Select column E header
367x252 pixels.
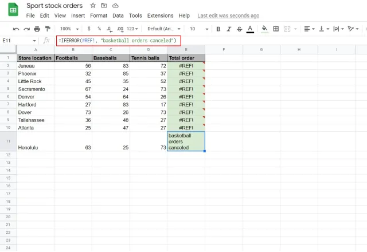click(x=186, y=50)
